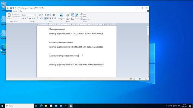Click the WordPad zoom slider handle
This screenshot has width=193, height=108.
pyautogui.click(x=140, y=79)
